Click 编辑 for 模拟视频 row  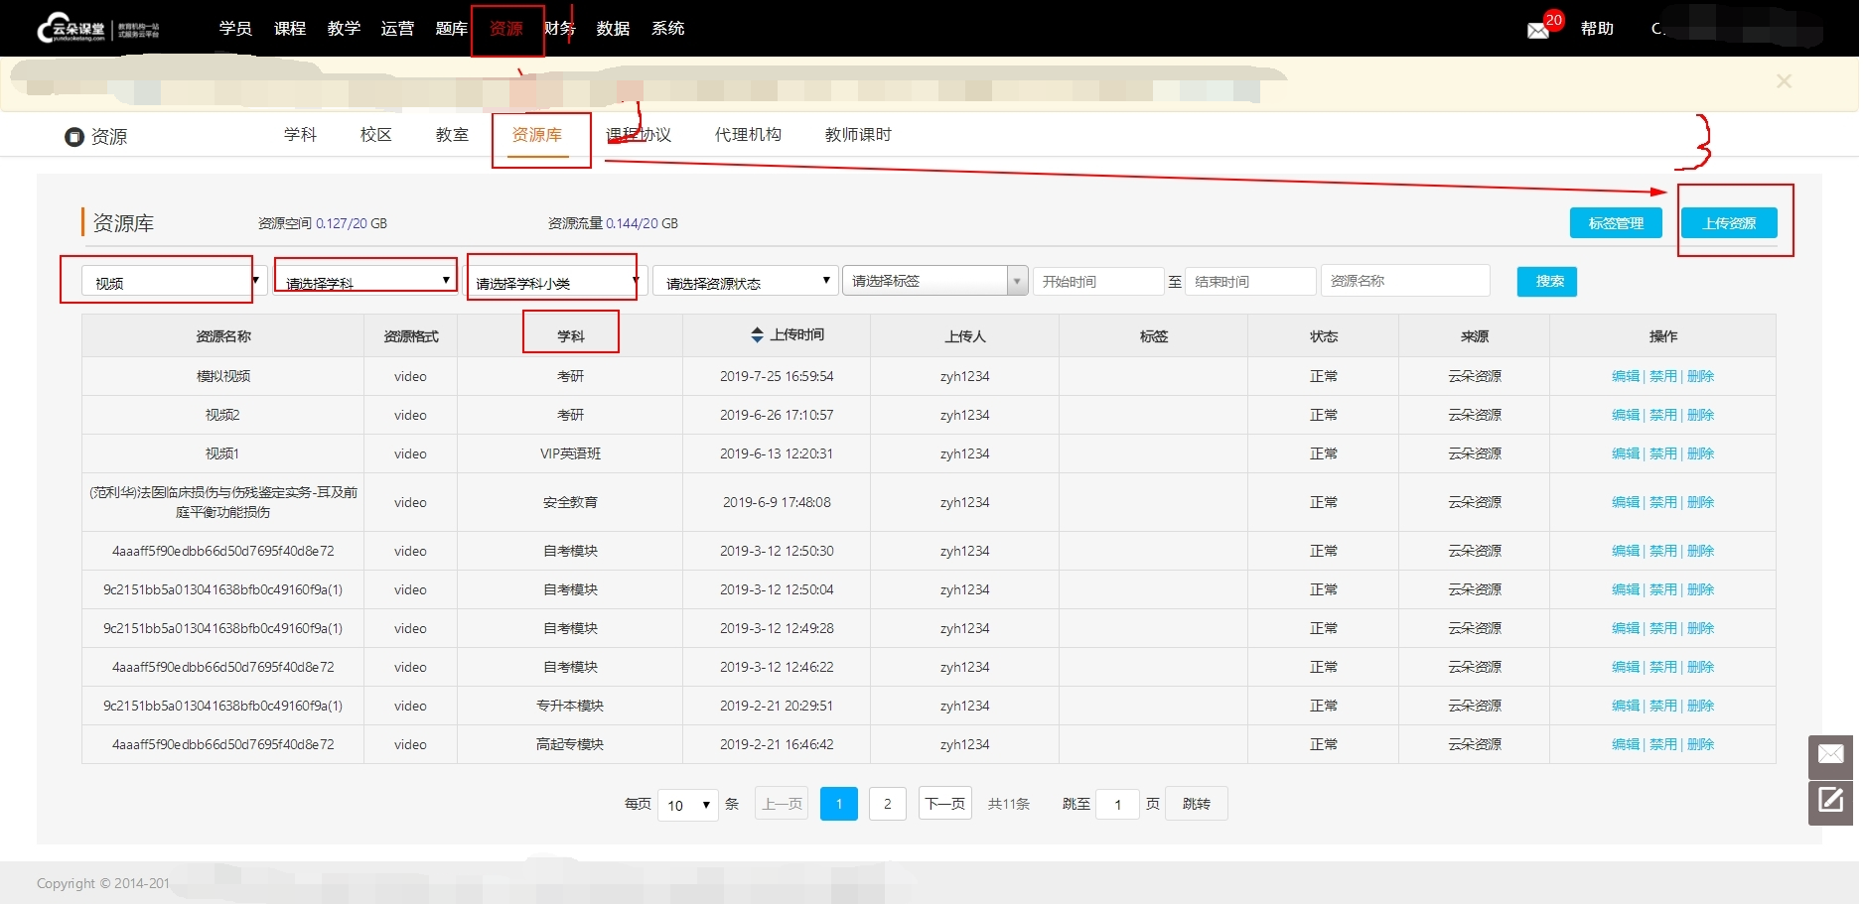tap(1626, 376)
